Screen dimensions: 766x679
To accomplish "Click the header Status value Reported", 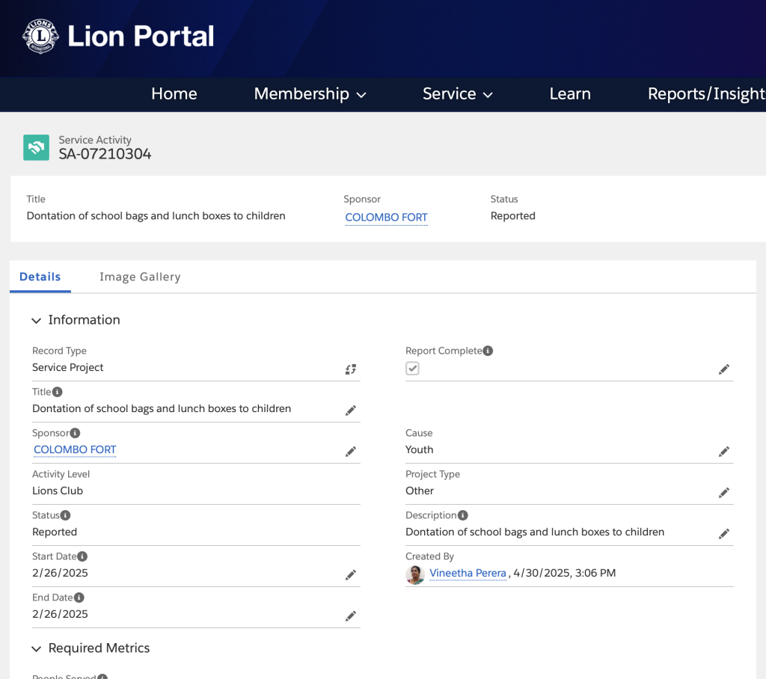I will pos(513,216).
